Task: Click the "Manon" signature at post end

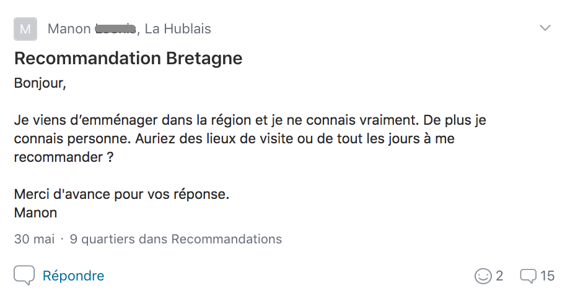Action: pyautogui.click(x=36, y=213)
